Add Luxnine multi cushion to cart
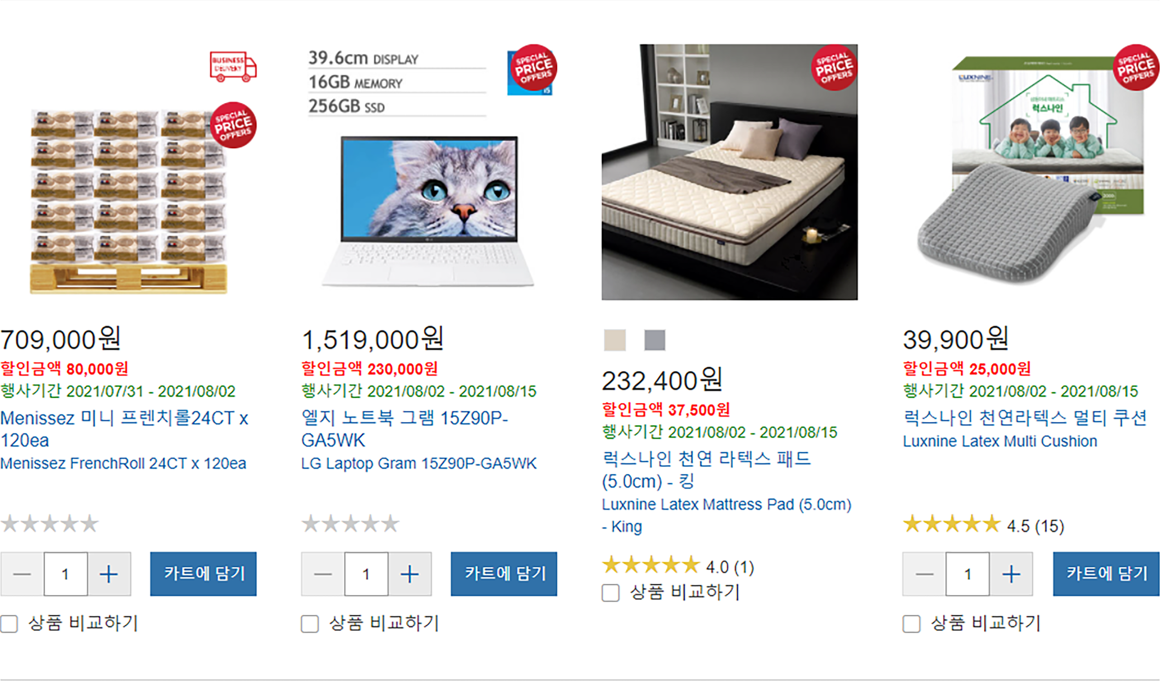 tap(1106, 574)
